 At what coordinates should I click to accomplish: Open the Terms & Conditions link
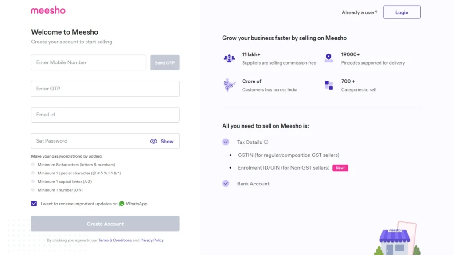click(115, 240)
